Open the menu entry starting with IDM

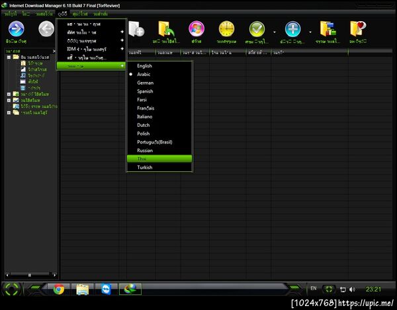click(91, 49)
